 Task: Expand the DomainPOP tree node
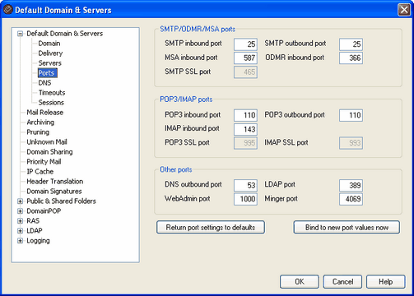[x=20, y=211]
